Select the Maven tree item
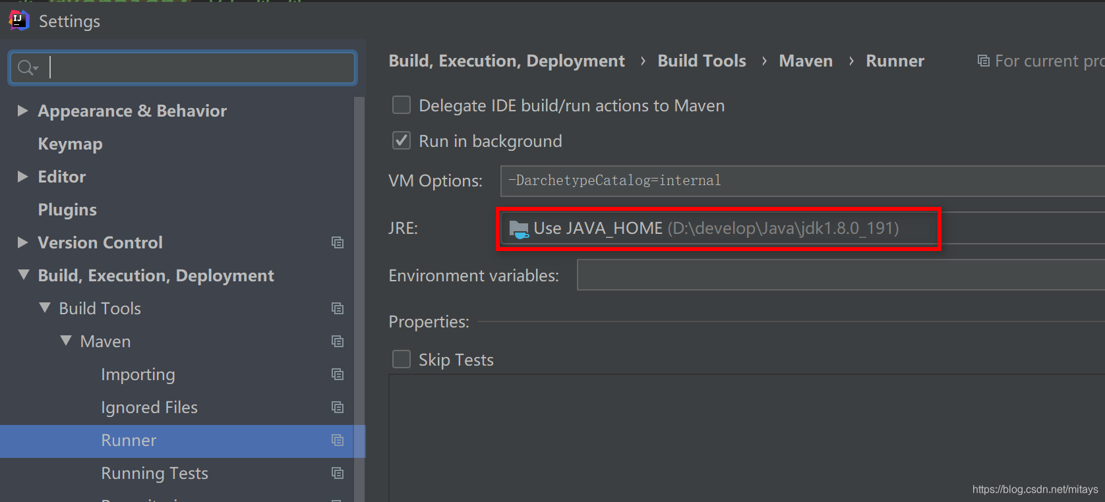This screenshot has width=1105, height=502. 105,341
